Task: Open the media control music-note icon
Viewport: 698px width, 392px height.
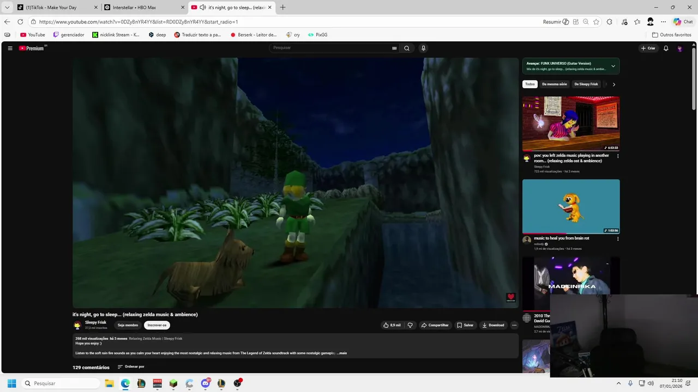Action: pyautogui.click(x=624, y=22)
